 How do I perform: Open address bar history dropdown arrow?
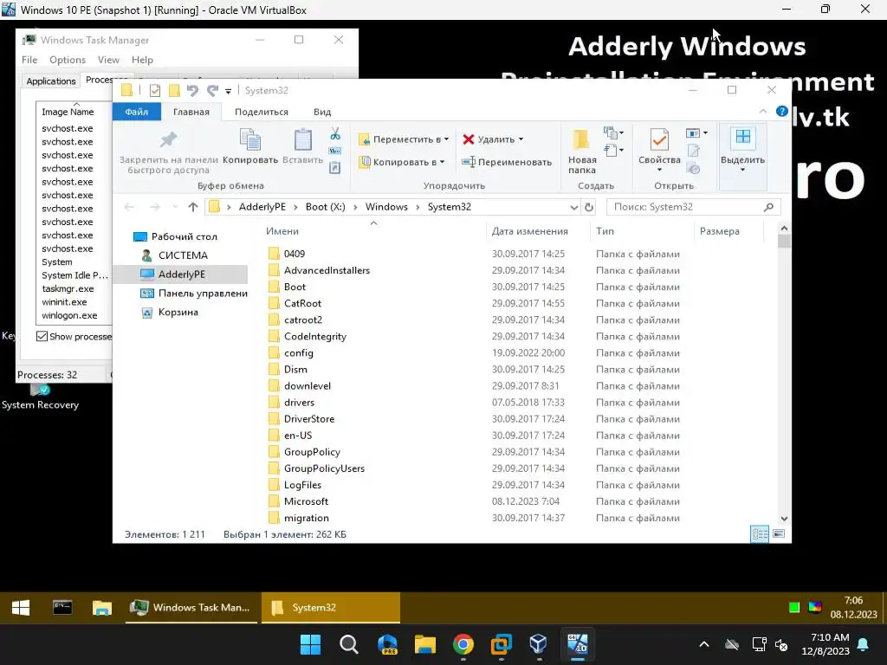(x=574, y=207)
